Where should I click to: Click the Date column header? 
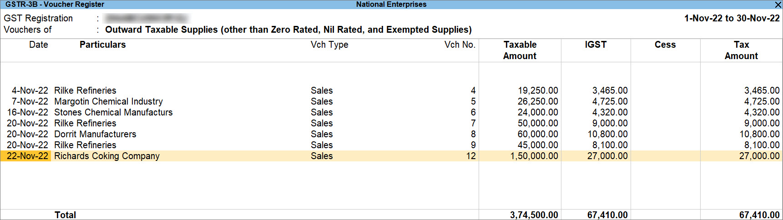tap(39, 45)
